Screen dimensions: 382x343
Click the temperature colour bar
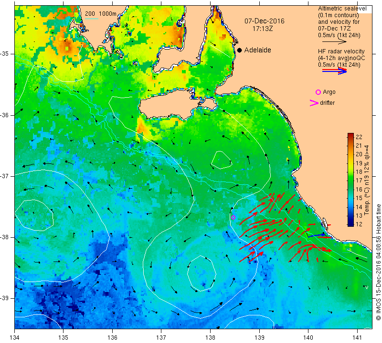(350, 180)
